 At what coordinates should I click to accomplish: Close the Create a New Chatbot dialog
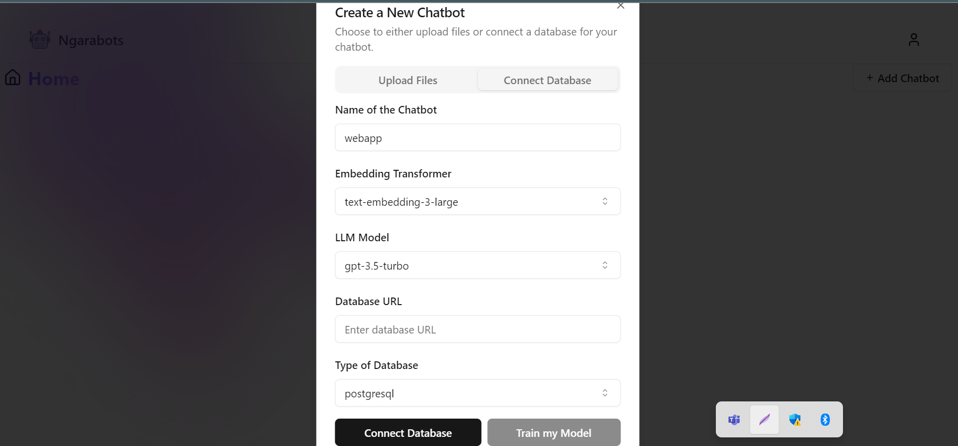[x=621, y=6]
